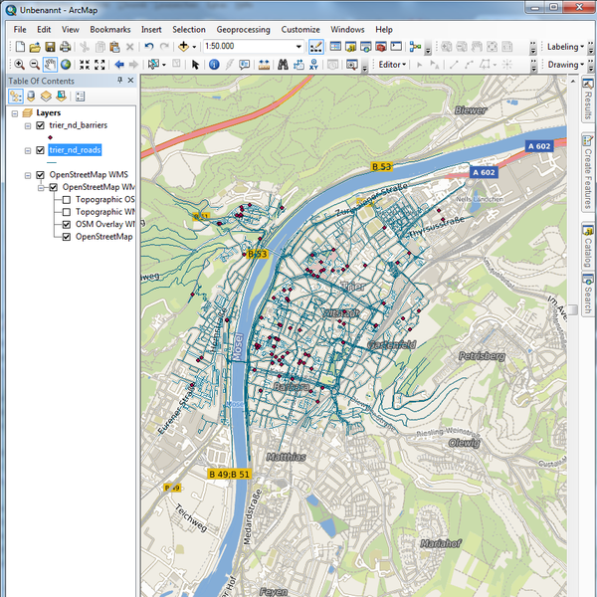
Task: Select the Pan hand tool
Action: click(x=50, y=65)
